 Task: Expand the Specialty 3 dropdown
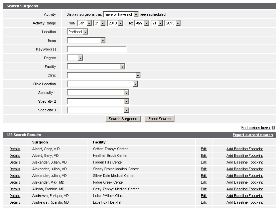click(x=98, y=110)
